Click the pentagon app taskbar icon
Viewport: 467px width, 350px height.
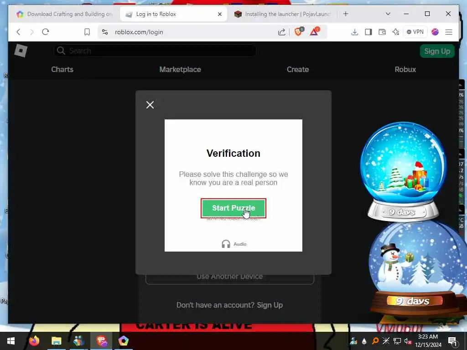tap(123, 341)
